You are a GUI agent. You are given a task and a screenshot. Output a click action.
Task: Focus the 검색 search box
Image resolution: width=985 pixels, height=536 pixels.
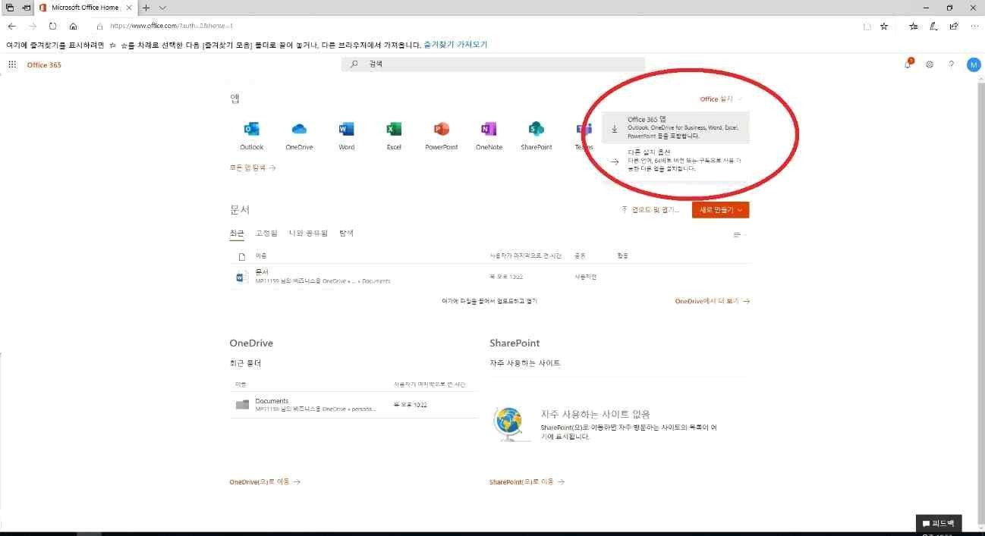(x=493, y=64)
